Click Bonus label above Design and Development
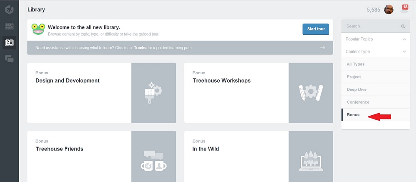Screen dimensions: 416x182 [x=42, y=73]
